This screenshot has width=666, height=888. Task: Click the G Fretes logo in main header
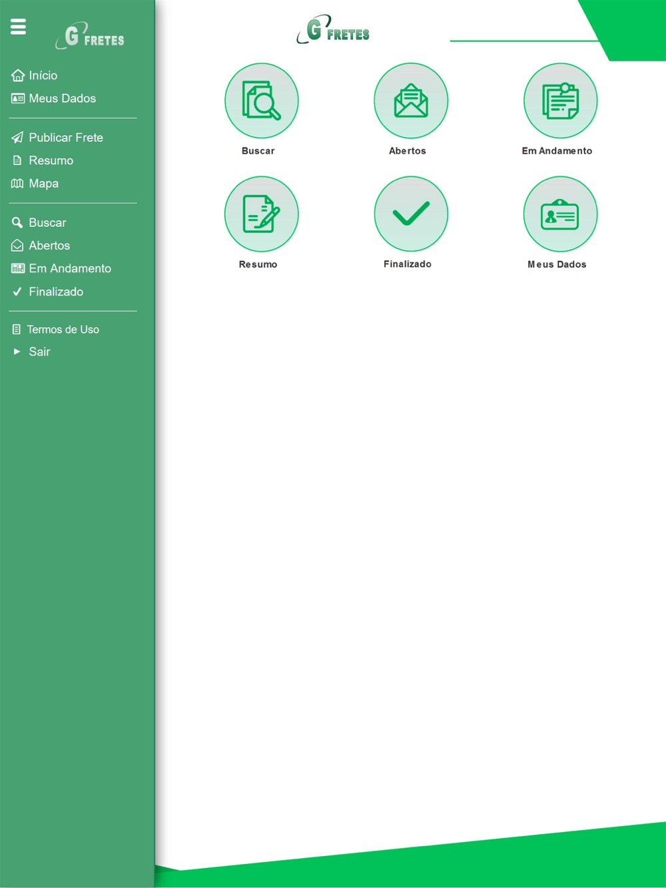pos(333,30)
